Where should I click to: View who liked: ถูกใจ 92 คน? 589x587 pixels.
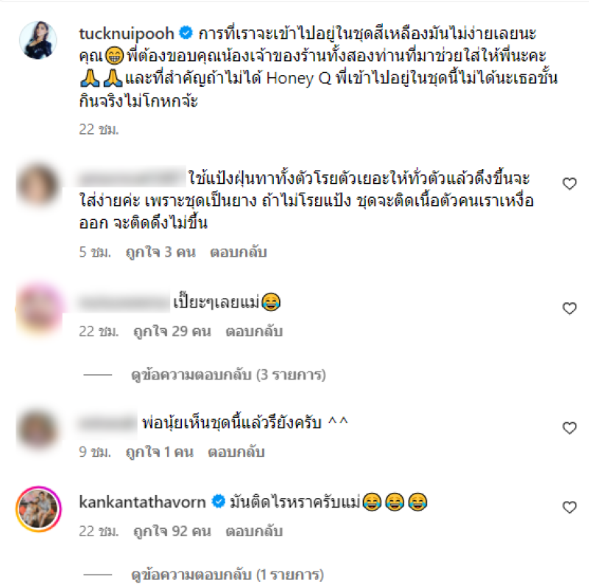click(x=172, y=531)
